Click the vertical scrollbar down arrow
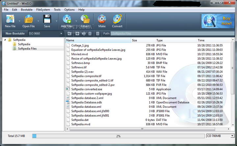This screenshot has height=146, width=237. point(233,125)
